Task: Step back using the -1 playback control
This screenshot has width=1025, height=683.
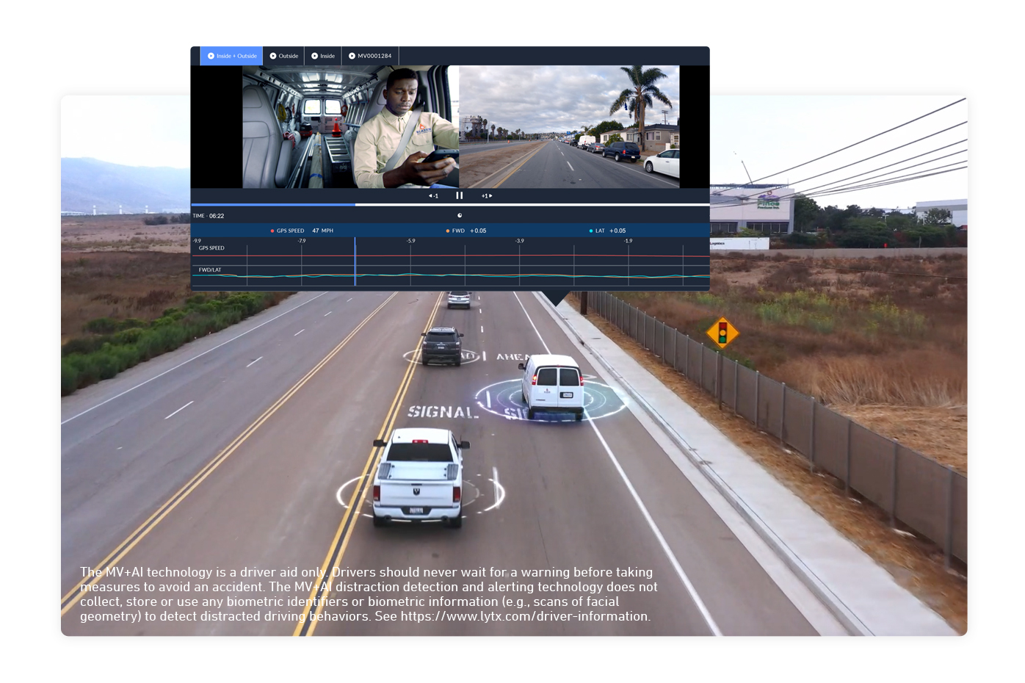Action: (x=433, y=196)
